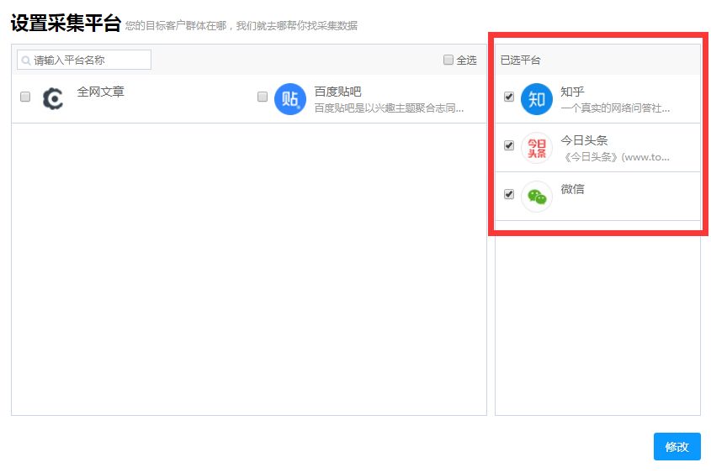
Task: Click the 百度贴吧 title text
Action: 337,92
